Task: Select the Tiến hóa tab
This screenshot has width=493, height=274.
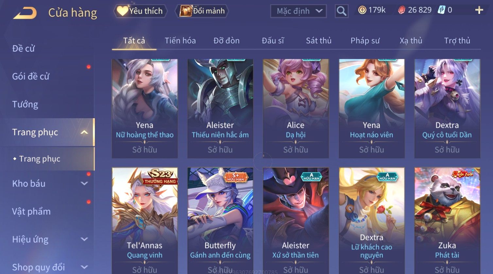Action: (180, 40)
